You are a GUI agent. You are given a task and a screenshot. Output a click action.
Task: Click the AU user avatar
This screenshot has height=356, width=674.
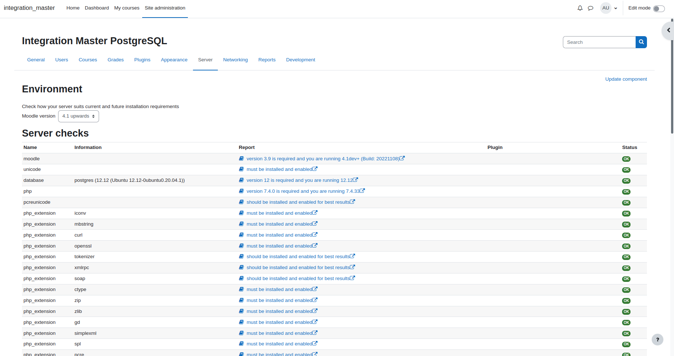(x=606, y=8)
